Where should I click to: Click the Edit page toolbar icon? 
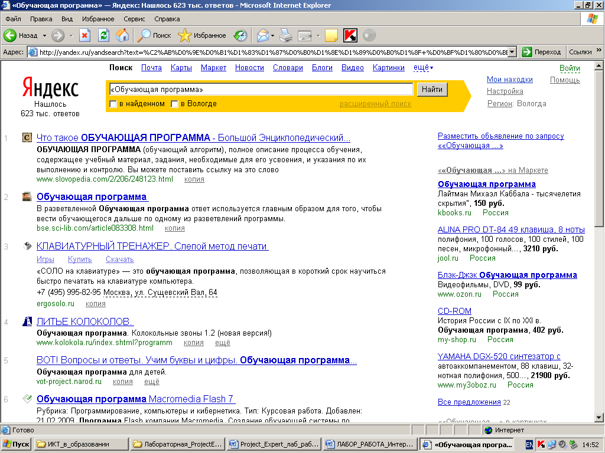pos(305,35)
